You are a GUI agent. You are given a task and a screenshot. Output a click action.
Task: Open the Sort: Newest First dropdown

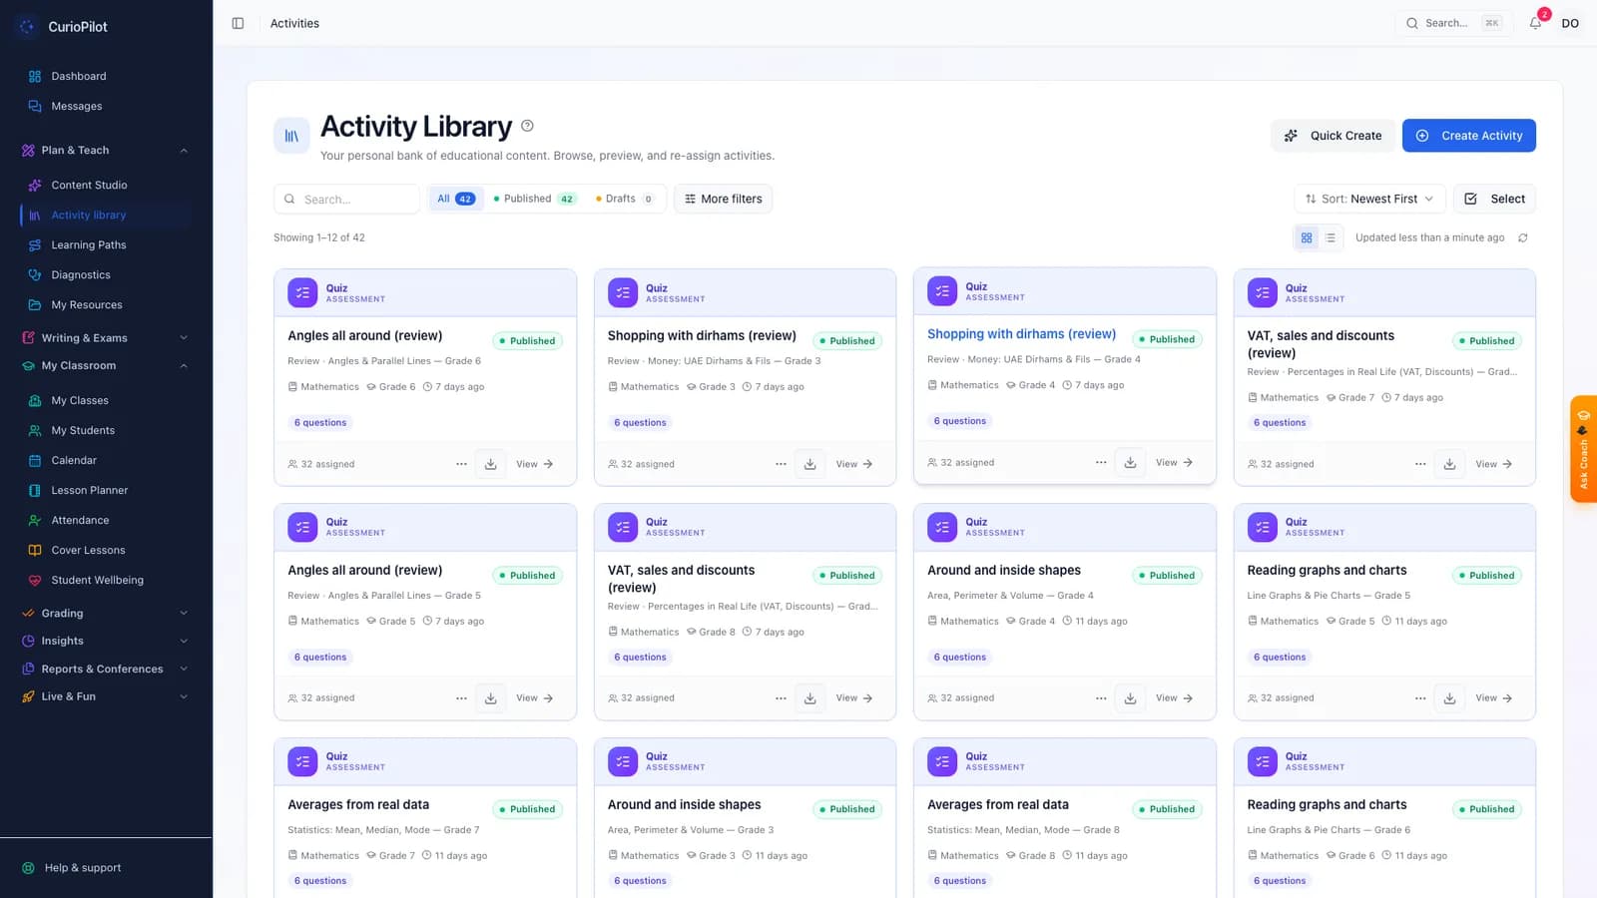(1368, 199)
